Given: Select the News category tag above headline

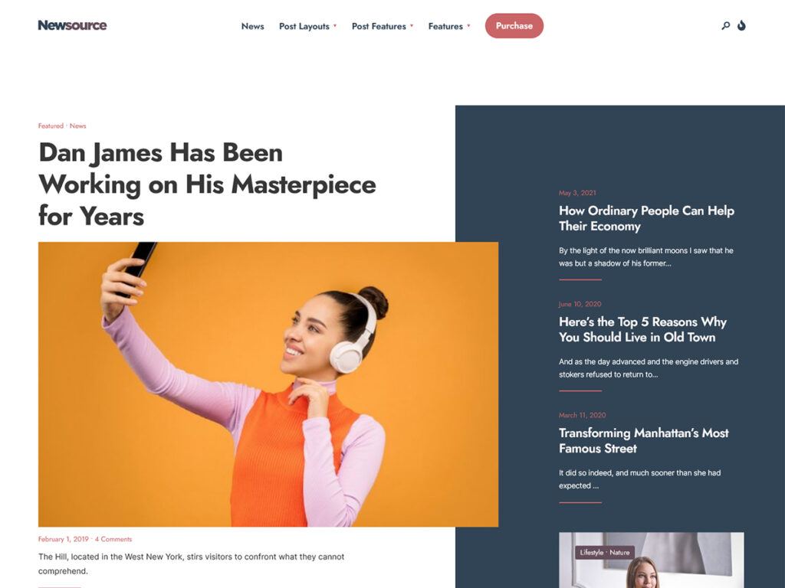Looking at the screenshot, I should click(x=77, y=126).
